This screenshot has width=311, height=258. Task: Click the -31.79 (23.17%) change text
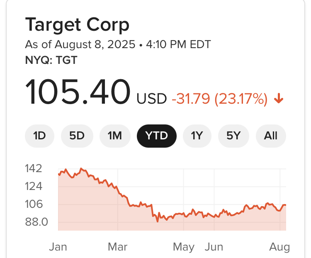220,99
